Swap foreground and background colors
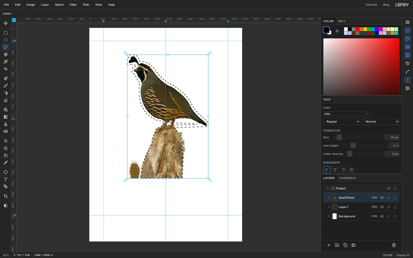The image size is (413, 258). tap(337, 31)
